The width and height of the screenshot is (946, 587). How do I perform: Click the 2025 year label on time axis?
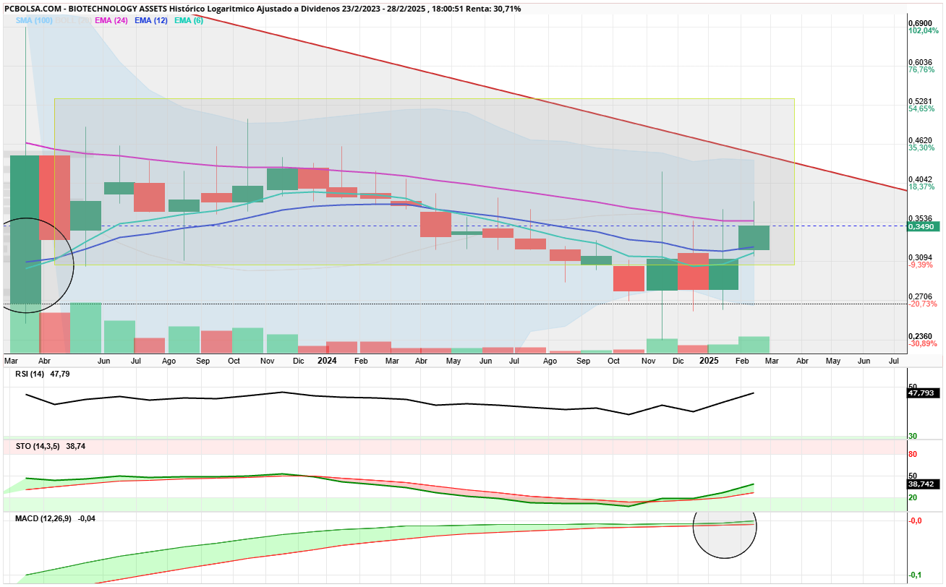tap(709, 360)
